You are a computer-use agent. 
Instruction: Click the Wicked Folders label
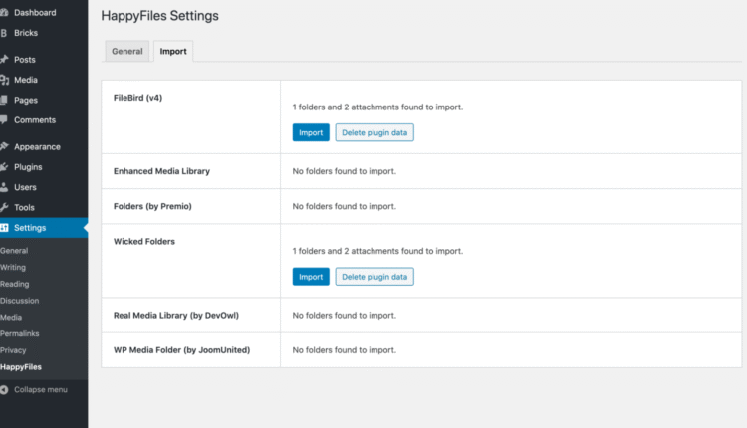tap(143, 242)
